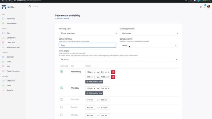Click the Employees sidebar icon
Image resolution: width=212 pixels, height=119 pixels.
pos(3,81)
